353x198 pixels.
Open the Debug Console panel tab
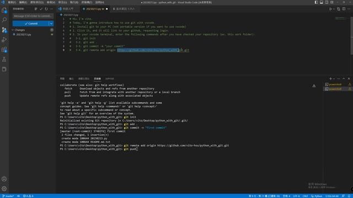84,79
